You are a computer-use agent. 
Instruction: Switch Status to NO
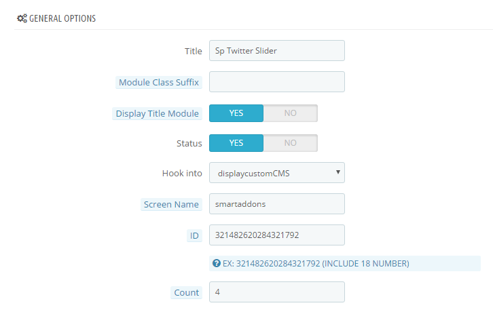click(x=290, y=143)
